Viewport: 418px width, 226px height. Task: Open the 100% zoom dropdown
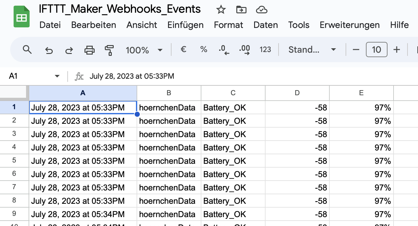pyautogui.click(x=144, y=50)
